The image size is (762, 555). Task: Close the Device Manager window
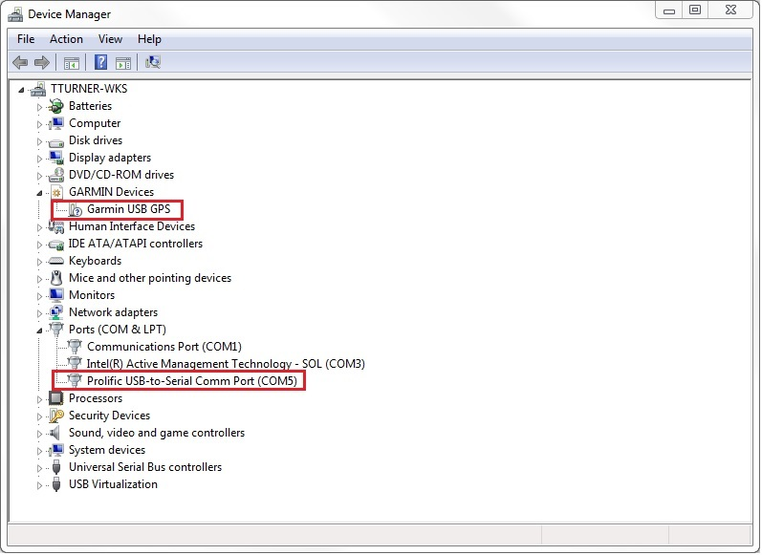tap(730, 11)
